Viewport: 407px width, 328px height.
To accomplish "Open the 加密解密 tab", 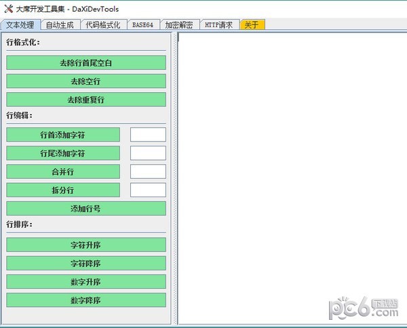I will pyautogui.click(x=180, y=25).
